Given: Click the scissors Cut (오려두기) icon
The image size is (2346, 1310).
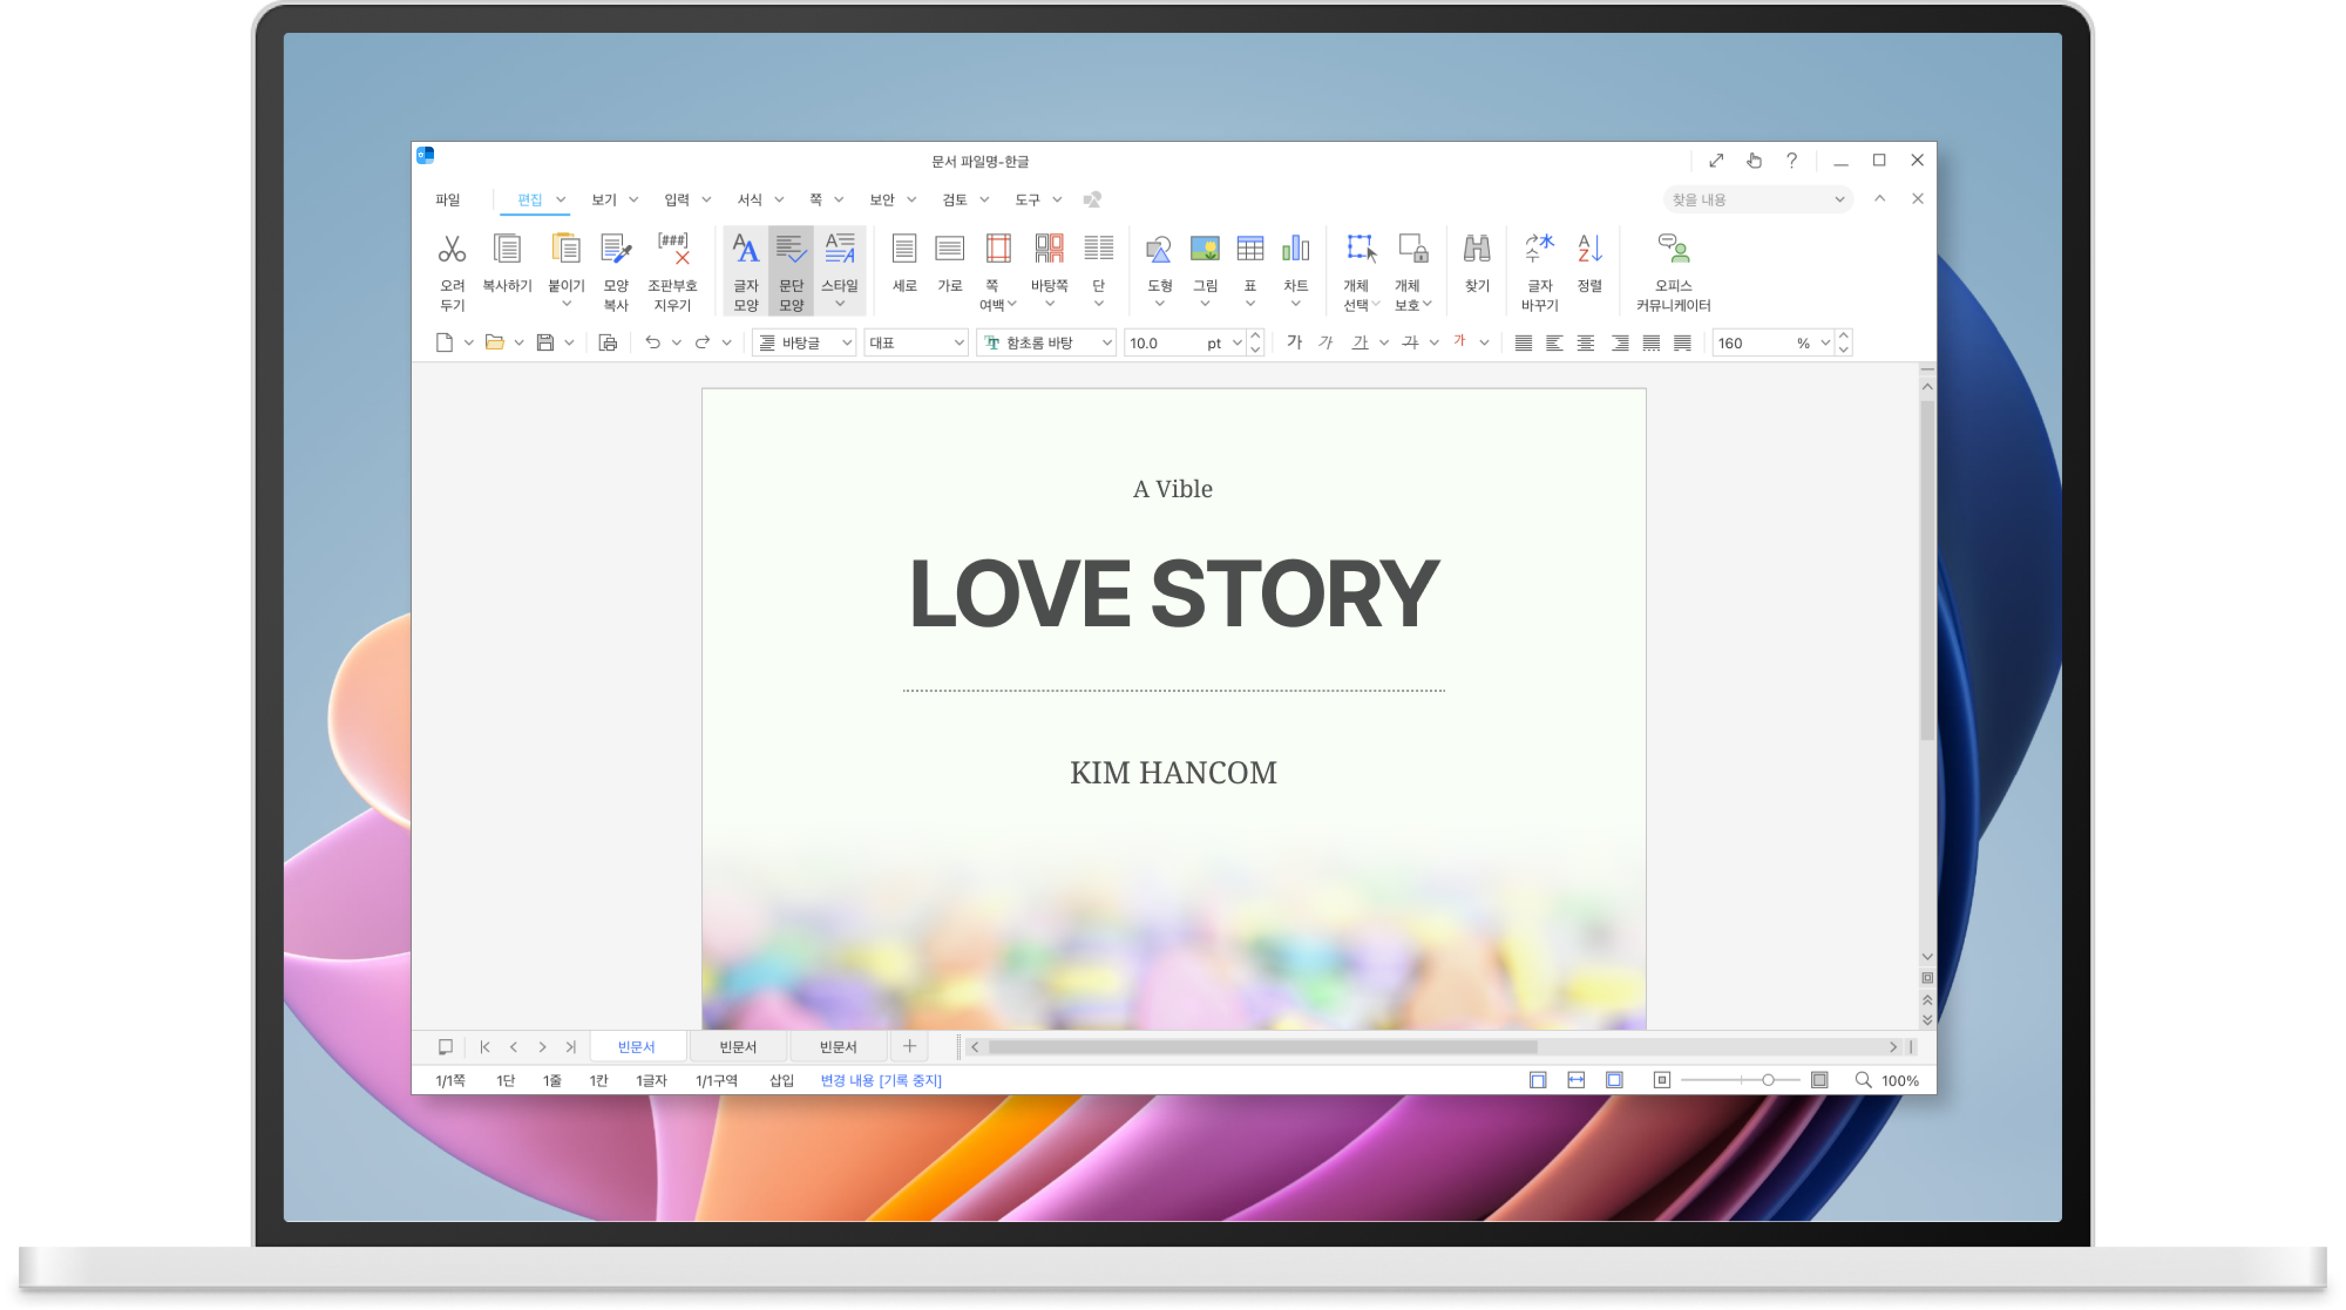Looking at the screenshot, I should tap(452, 249).
